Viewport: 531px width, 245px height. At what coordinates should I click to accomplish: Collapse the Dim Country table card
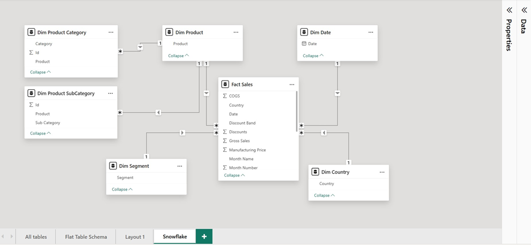tap(325, 195)
